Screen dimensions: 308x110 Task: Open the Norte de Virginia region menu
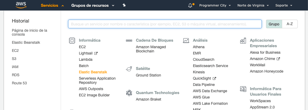pos(253,5)
